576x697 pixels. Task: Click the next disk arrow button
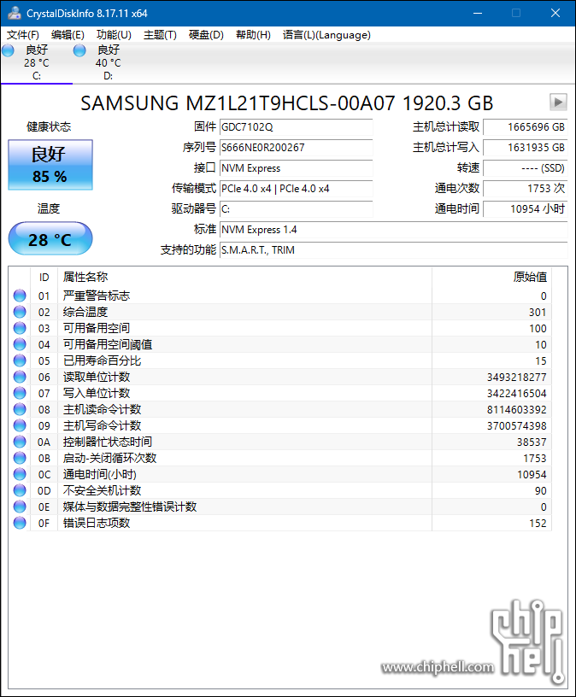click(x=558, y=102)
